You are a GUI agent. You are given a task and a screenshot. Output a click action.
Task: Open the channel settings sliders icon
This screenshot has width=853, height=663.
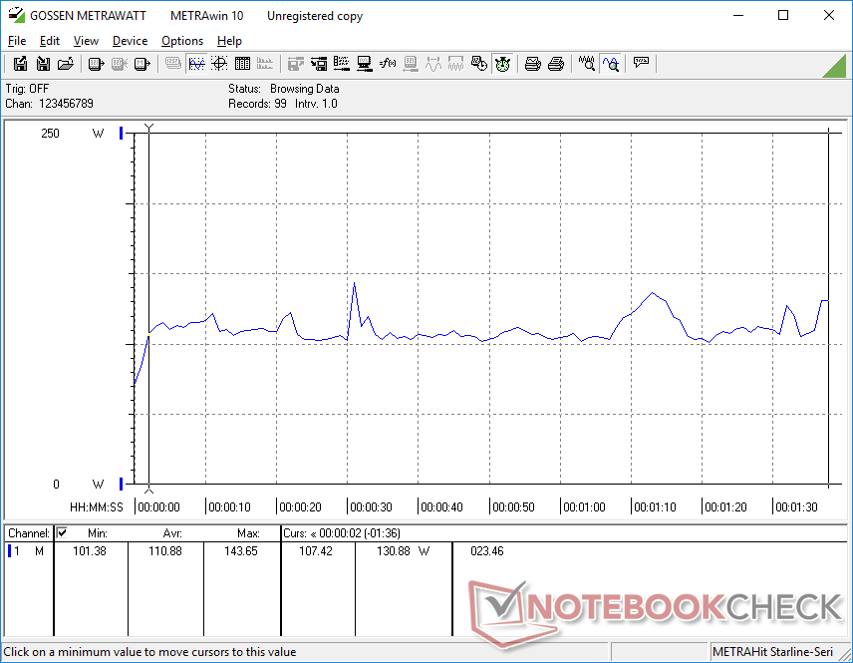(x=342, y=64)
